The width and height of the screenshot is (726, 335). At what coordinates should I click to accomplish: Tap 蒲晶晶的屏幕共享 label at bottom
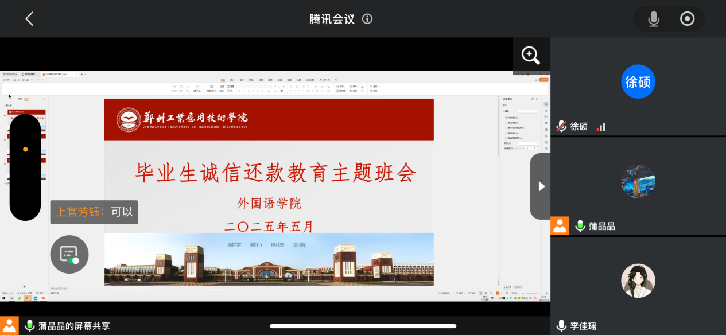click(74, 326)
